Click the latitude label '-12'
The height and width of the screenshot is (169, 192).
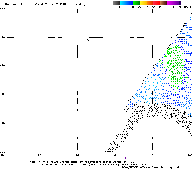(x=2, y=37)
